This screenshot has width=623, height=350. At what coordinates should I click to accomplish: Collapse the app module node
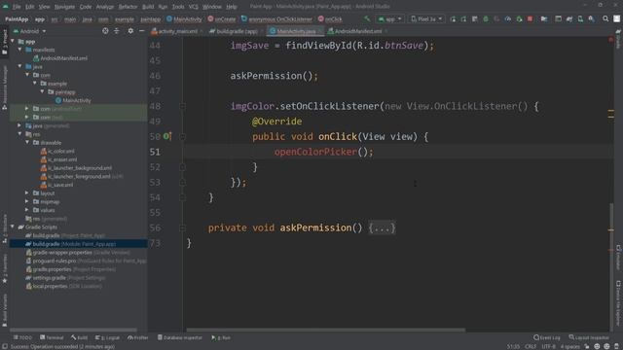13,41
